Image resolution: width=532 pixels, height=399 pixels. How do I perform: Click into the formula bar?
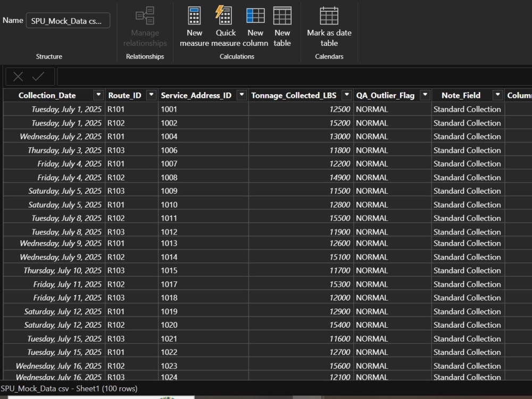coord(294,77)
